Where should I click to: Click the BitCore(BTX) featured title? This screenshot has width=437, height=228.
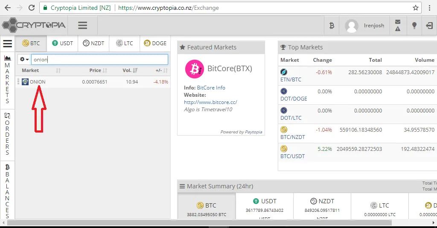click(x=230, y=69)
